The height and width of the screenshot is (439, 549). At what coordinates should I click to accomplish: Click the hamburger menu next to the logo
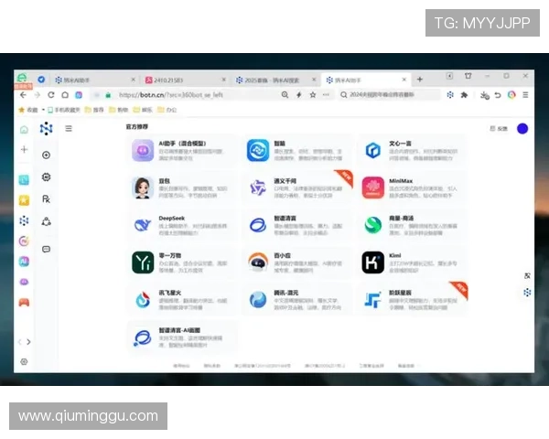[x=69, y=128]
